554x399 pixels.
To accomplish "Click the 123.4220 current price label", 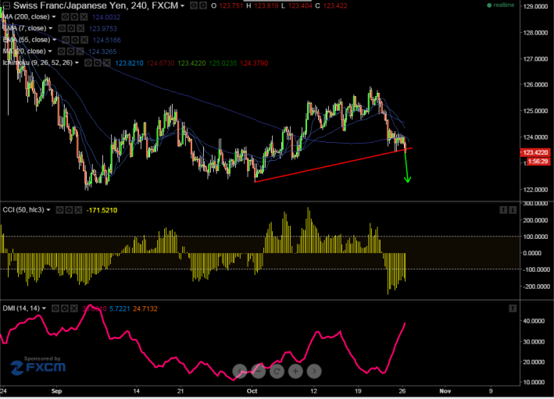I will (535, 152).
